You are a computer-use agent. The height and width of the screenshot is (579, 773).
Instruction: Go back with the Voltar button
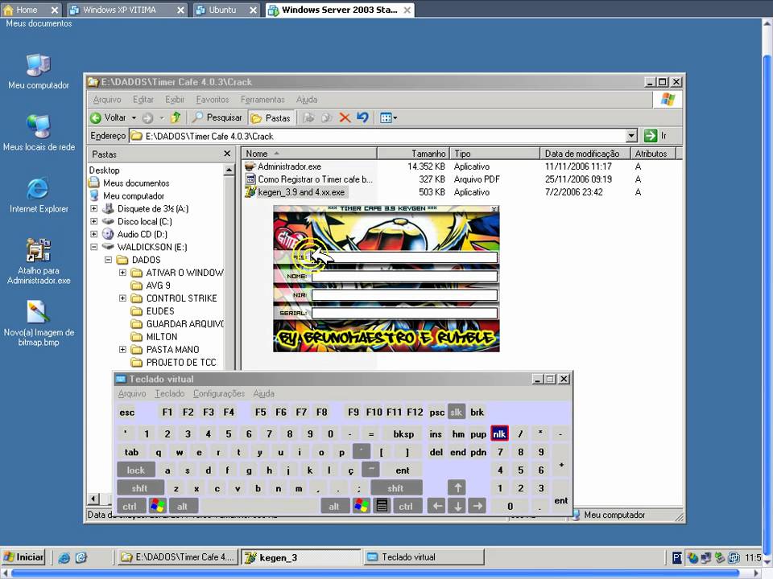click(108, 117)
